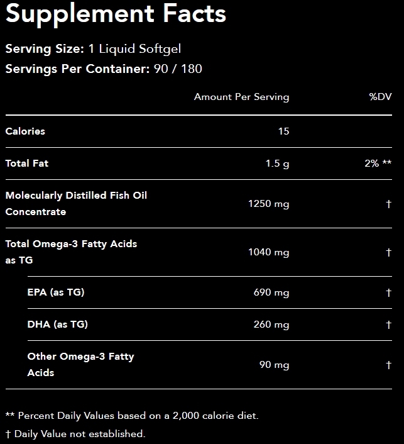Select the 1250 mg amount
404x444 pixels.
[x=268, y=204]
